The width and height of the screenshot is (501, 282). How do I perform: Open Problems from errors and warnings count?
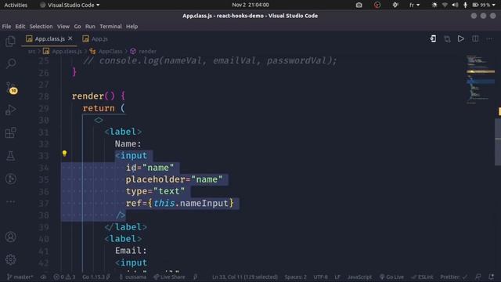64,277
